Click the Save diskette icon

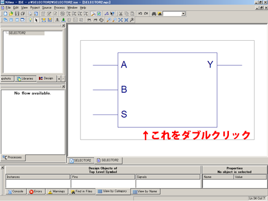[x=17, y=13]
